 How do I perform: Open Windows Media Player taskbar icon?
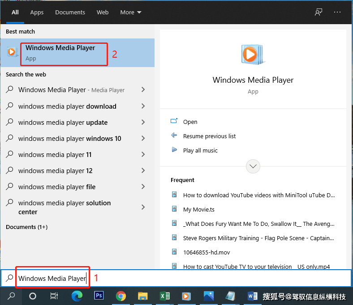186,296
